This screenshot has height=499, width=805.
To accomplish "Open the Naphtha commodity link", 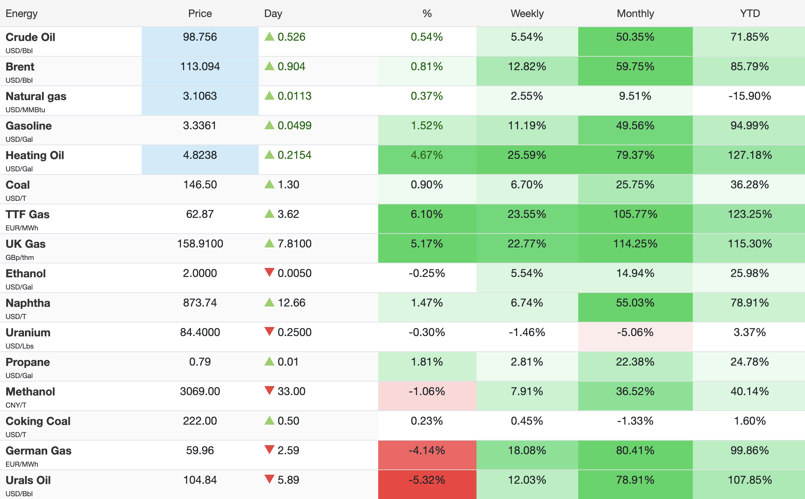I will coord(28,303).
